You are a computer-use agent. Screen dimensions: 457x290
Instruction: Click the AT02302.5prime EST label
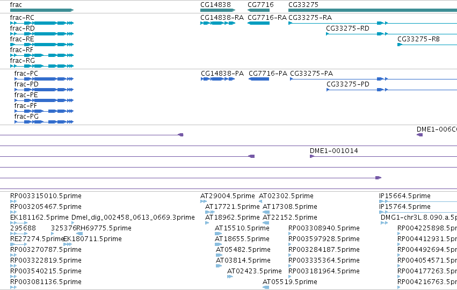pos(286,196)
